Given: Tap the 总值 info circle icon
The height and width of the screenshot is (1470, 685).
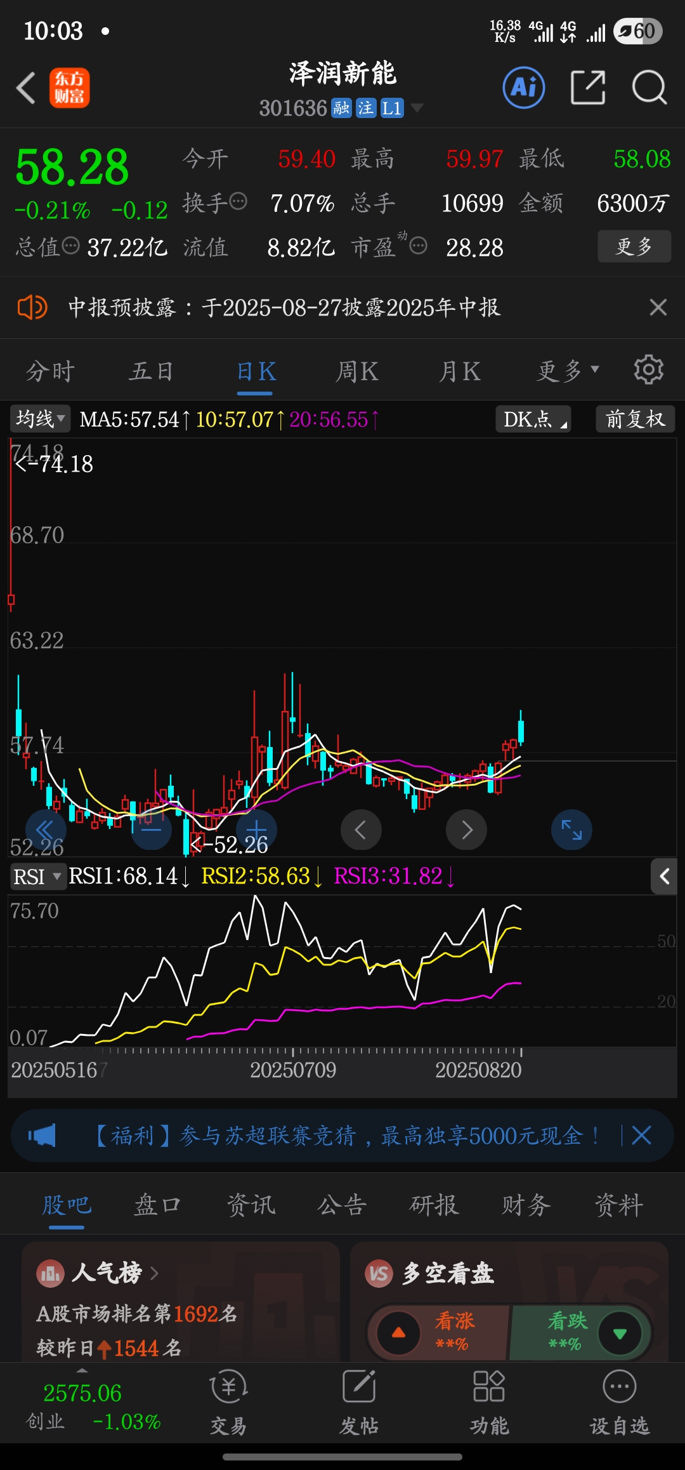Looking at the screenshot, I should click(71, 246).
